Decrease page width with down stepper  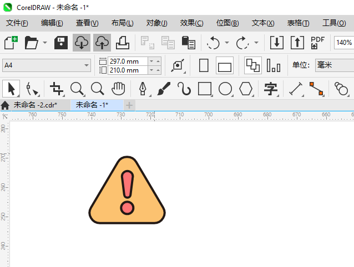click(151, 61)
